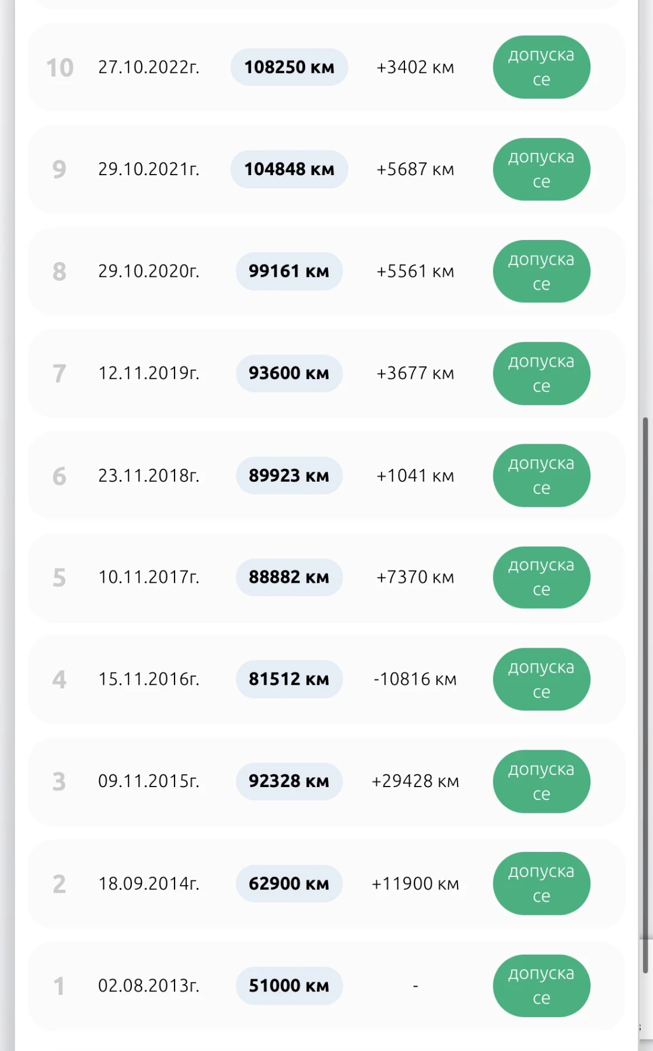The width and height of the screenshot is (653, 1051).
Task: Click "допуска се" badge in row 9
Action: pos(541,169)
